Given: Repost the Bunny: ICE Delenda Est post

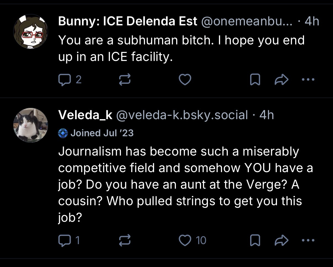Looking at the screenshot, I should (124, 80).
